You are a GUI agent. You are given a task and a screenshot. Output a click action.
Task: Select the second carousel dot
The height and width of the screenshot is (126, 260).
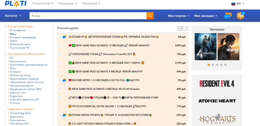(213, 65)
